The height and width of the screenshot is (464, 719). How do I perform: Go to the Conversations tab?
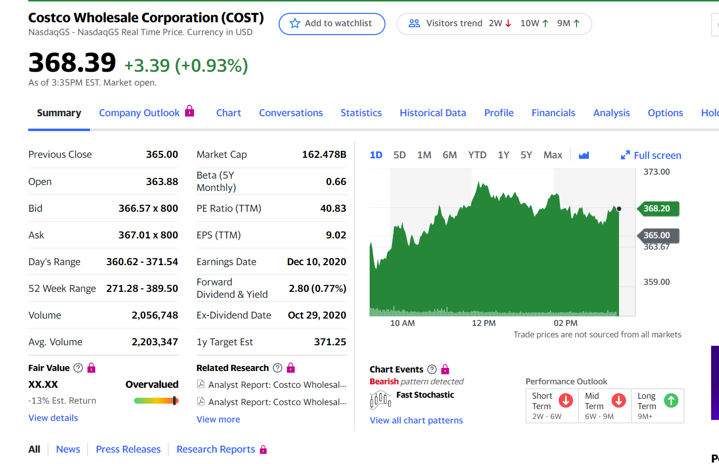click(x=291, y=113)
